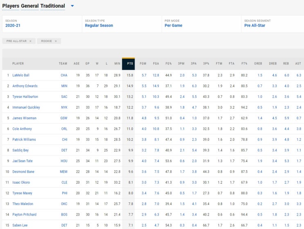
Task: Click the General heading word
Action: click(x=30, y=6)
